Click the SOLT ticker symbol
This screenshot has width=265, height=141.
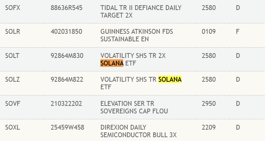(12, 56)
